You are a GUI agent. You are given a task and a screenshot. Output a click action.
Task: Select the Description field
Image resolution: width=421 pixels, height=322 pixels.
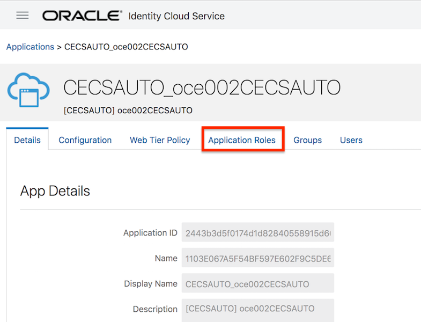(257, 309)
